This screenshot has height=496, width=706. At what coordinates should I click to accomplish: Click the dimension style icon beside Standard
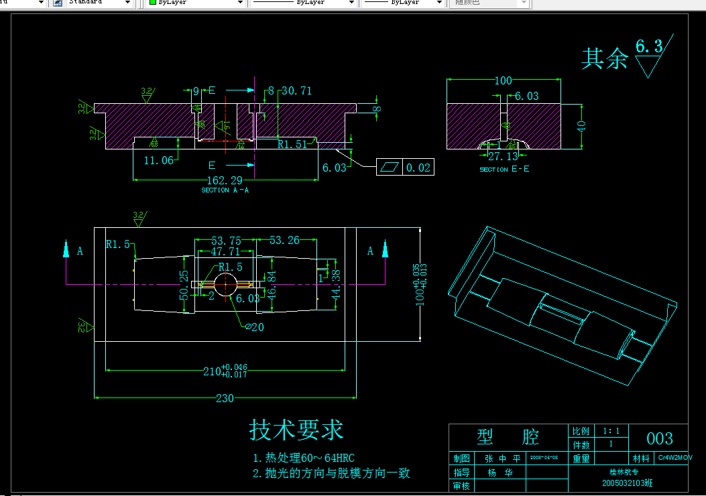tap(58, 3)
